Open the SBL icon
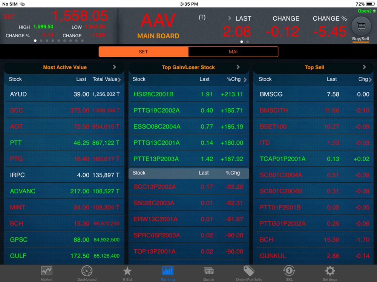Viewport: 377px width, 282px height. pos(289,271)
